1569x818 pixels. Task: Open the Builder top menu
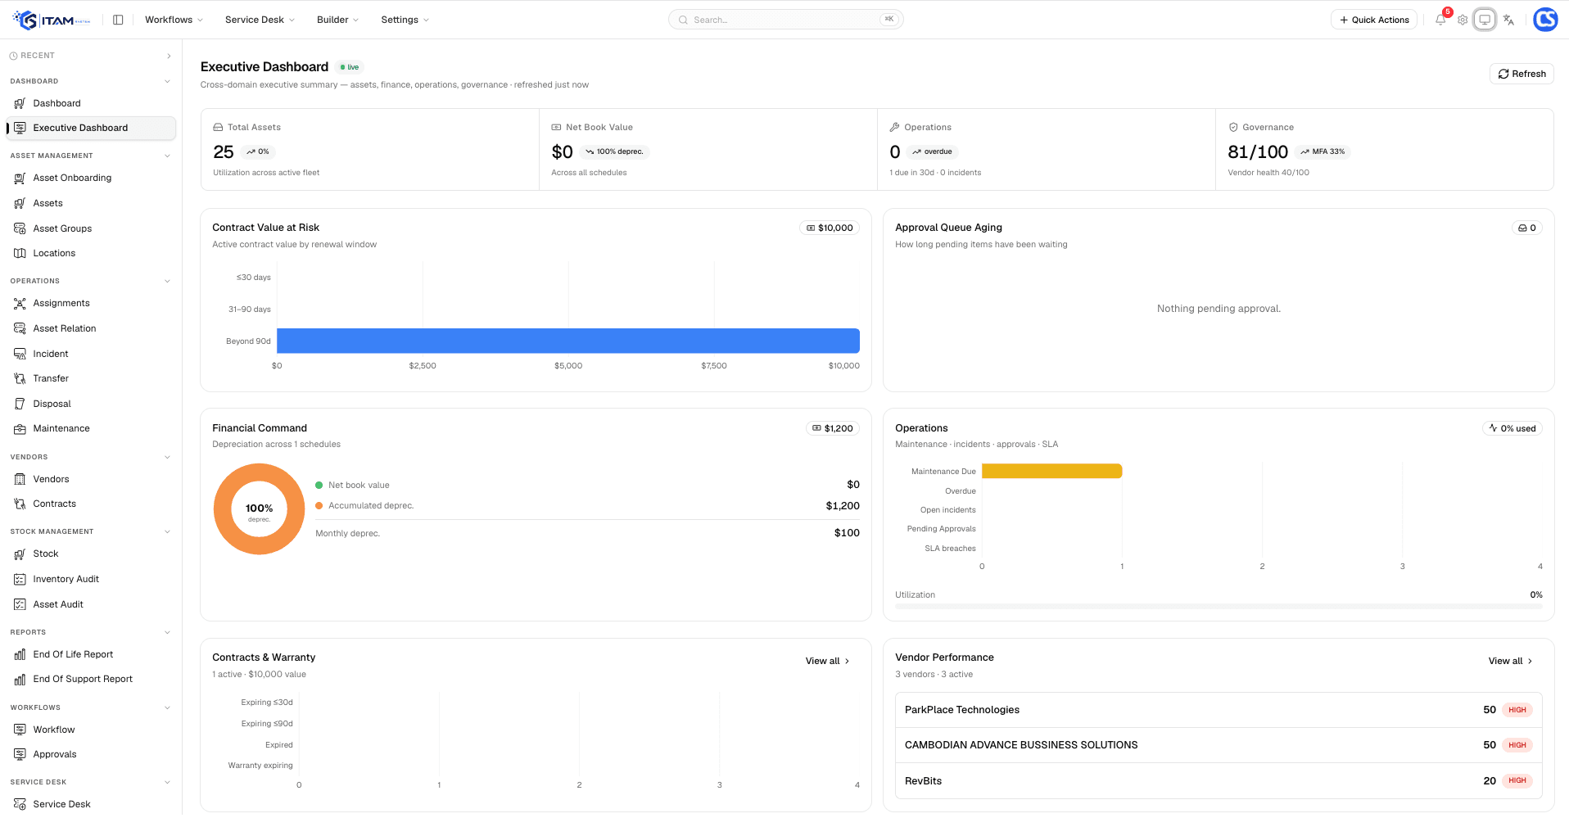pyautogui.click(x=337, y=20)
